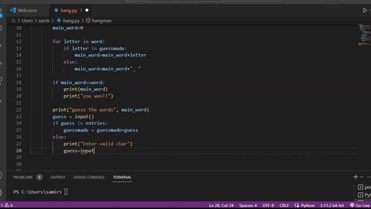Create new terminal with plus icon
The width and height of the screenshot is (371, 209).
(x=355, y=176)
